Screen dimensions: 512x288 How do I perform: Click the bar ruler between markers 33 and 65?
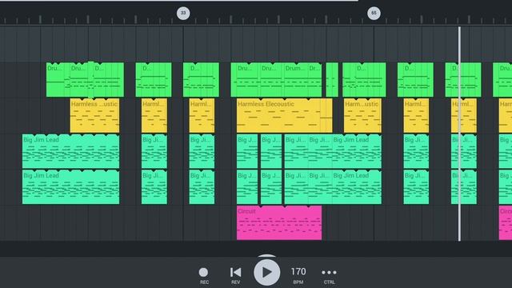point(278,20)
